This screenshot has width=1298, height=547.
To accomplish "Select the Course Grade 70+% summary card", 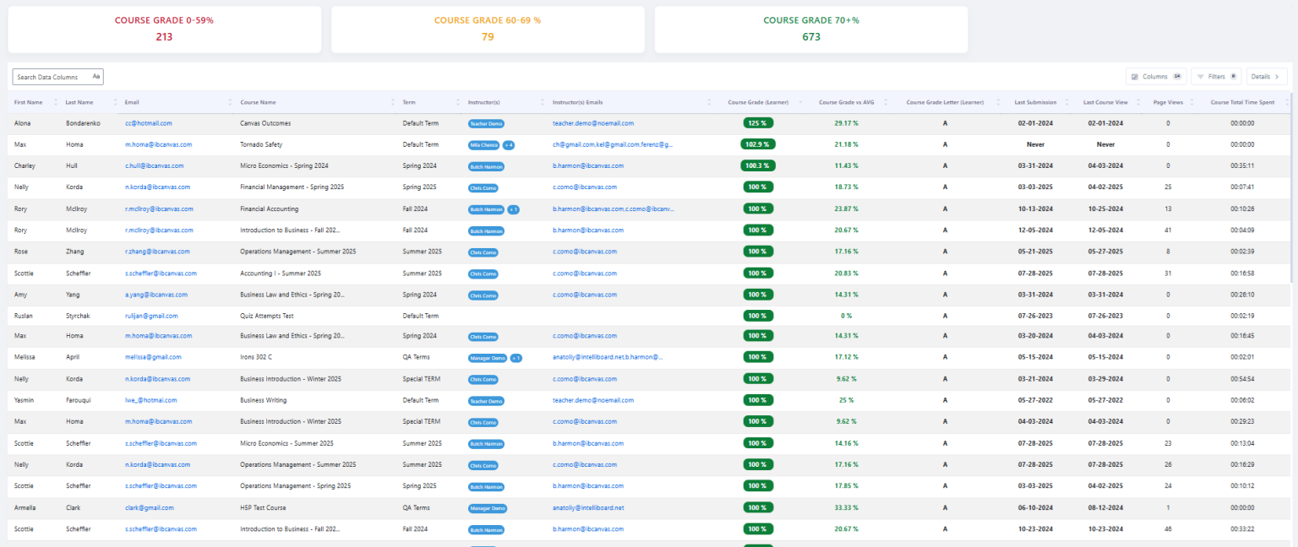I will [x=811, y=30].
